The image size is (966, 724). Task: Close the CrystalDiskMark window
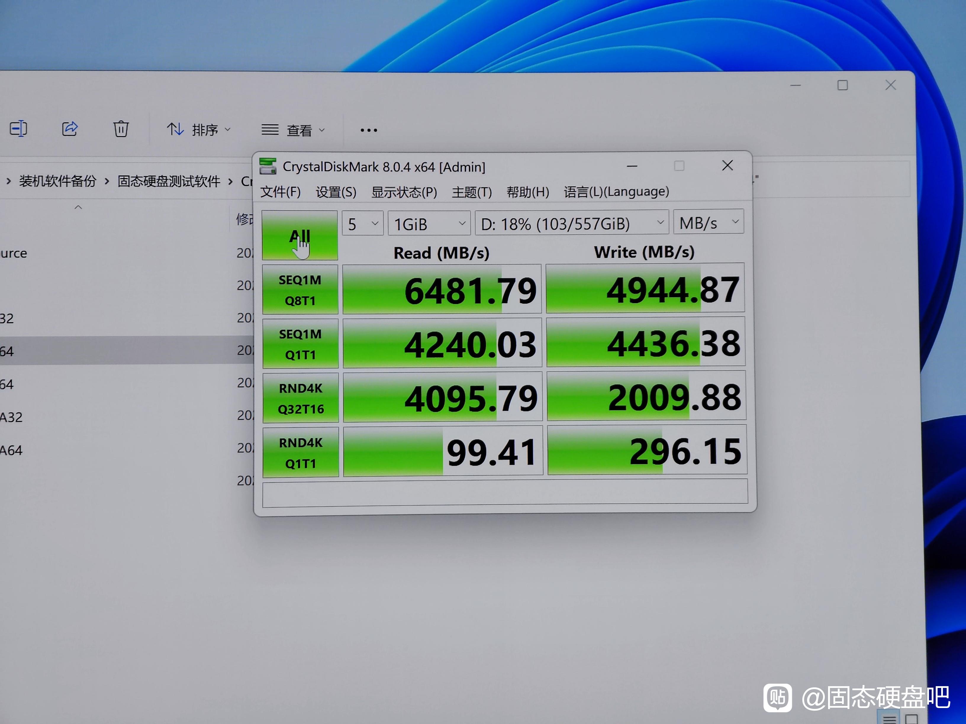click(x=727, y=165)
